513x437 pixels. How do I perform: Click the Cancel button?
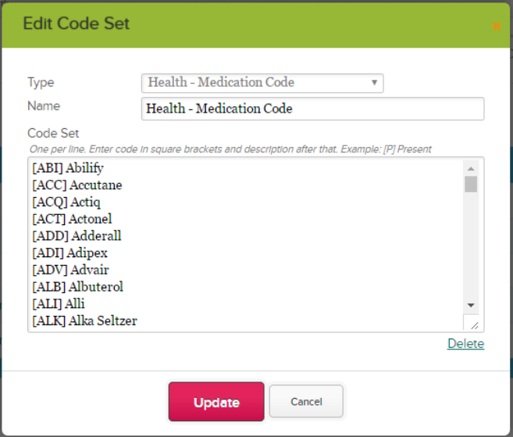coord(306,402)
